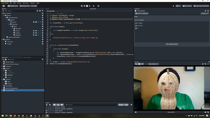The image size is (210, 118).
Task: Collapse the Head Binding 0 node
Action: point(6,18)
